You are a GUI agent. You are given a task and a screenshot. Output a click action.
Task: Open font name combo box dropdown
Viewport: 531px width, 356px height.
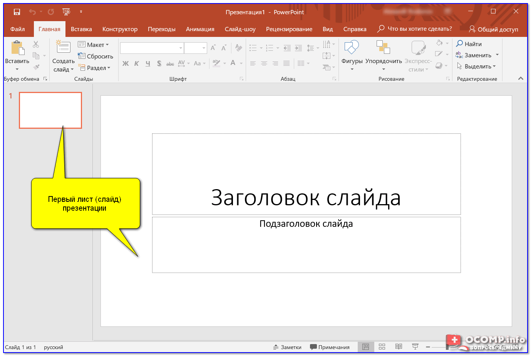tap(181, 48)
